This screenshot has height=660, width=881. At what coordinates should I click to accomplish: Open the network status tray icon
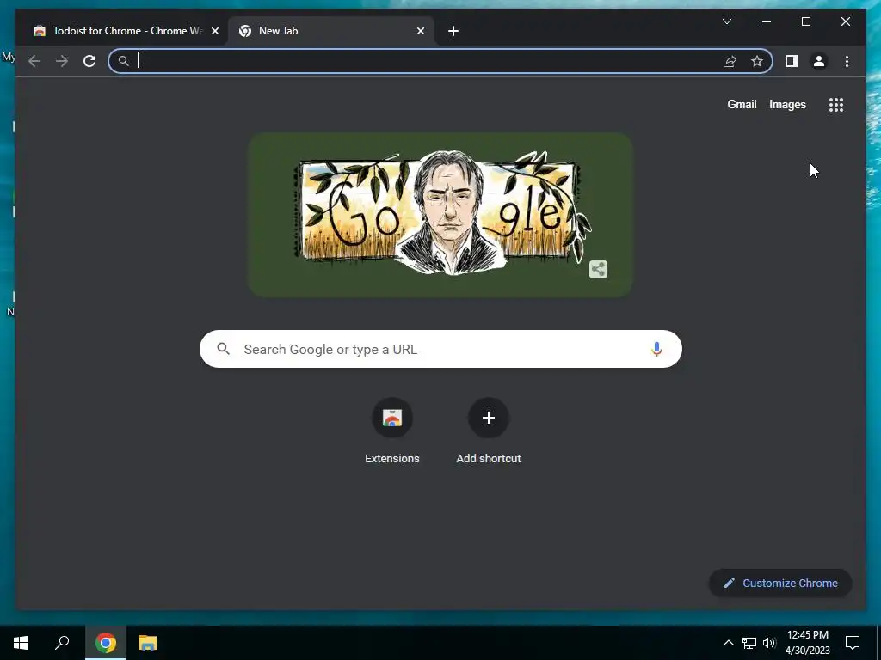coord(749,643)
